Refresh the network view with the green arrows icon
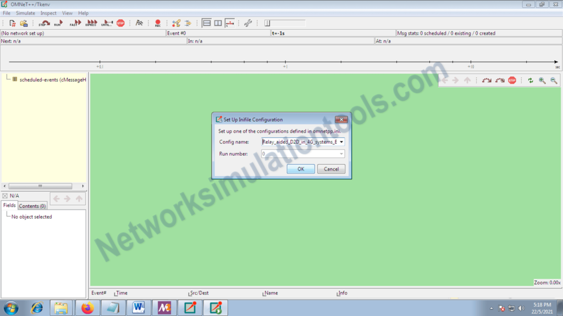 point(529,80)
